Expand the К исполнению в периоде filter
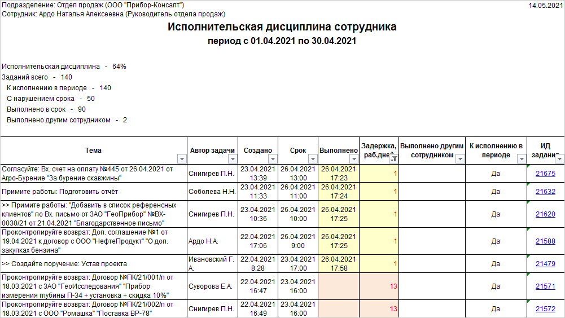The width and height of the screenshot is (565, 318). (x=522, y=159)
